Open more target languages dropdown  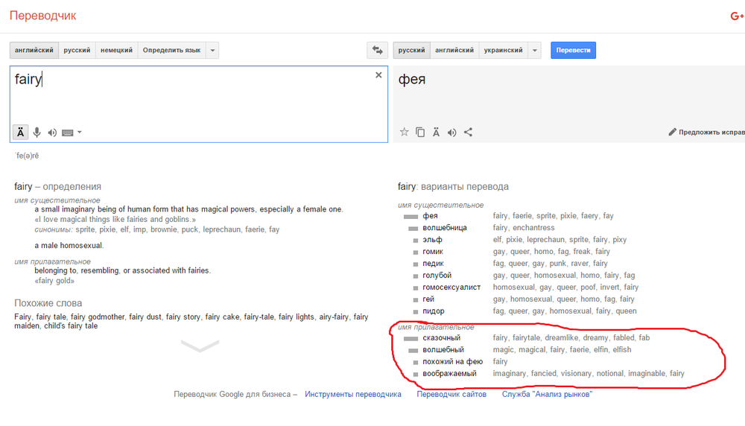(534, 50)
